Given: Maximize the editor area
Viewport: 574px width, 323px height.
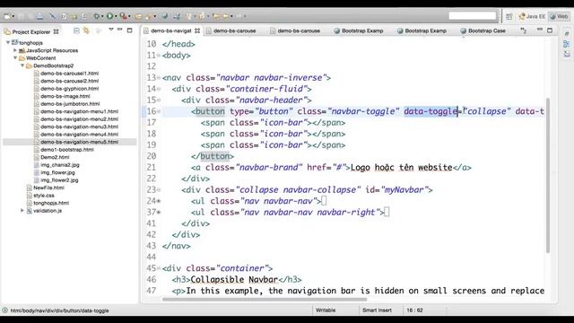Looking at the screenshot, I should click(x=550, y=31).
